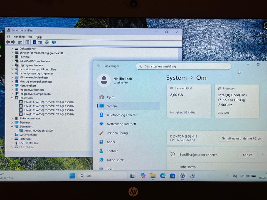The image size is (267, 200).
Task: Click the printer icon in Device Manager toolbar
Action: pyautogui.click(x=47, y=42)
